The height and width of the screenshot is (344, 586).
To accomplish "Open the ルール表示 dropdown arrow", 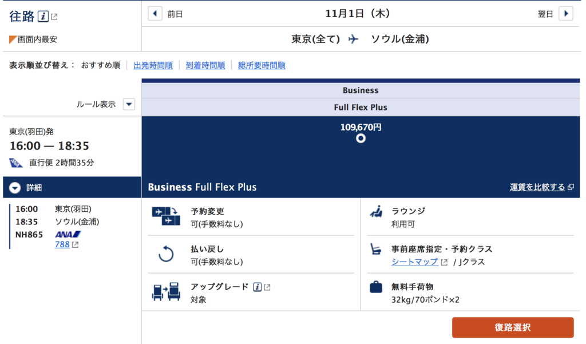I will click(129, 104).
